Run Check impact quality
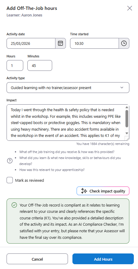Image resolution: width=138 pixels, height=269 pixels. coord(103,191)
